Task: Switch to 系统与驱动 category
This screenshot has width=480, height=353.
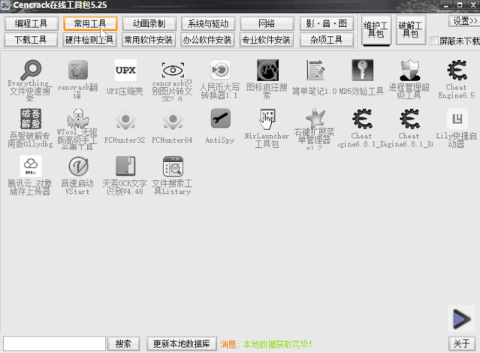Action: [x=208, y=23]
